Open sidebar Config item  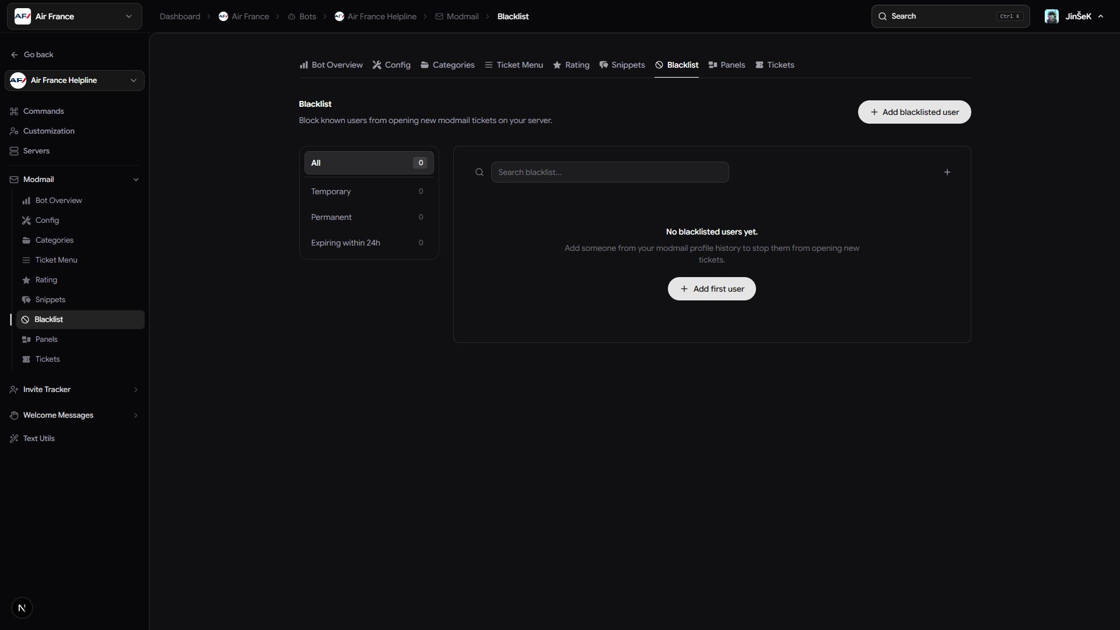(80, 220)
